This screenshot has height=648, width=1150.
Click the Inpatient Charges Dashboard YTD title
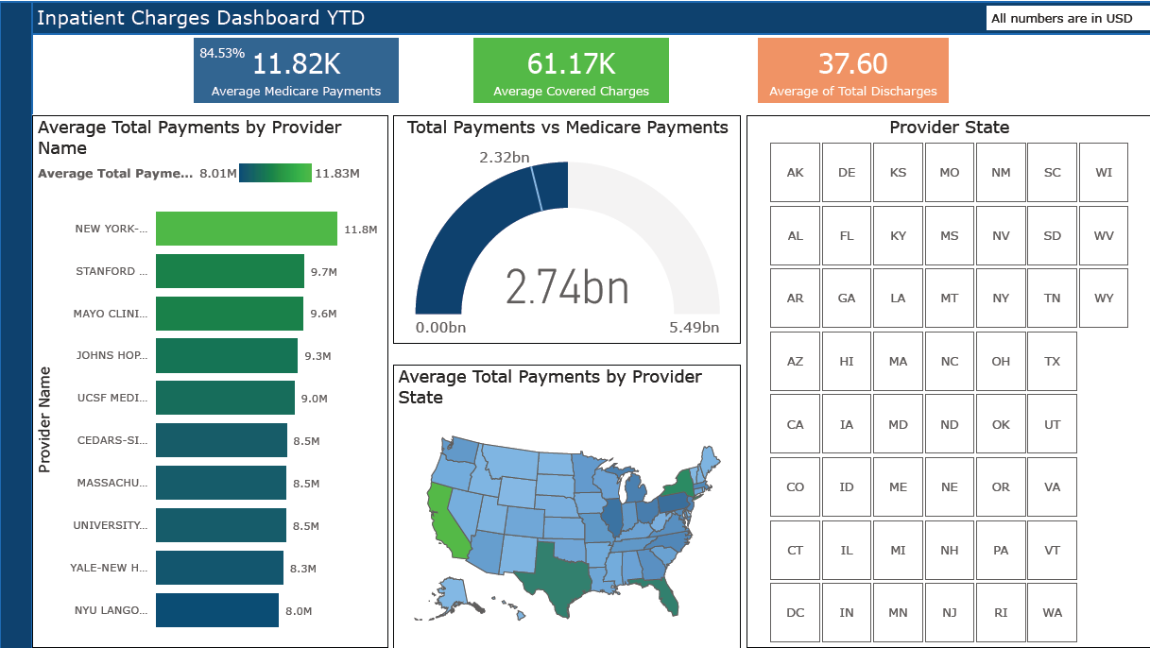tap(200, 18)
